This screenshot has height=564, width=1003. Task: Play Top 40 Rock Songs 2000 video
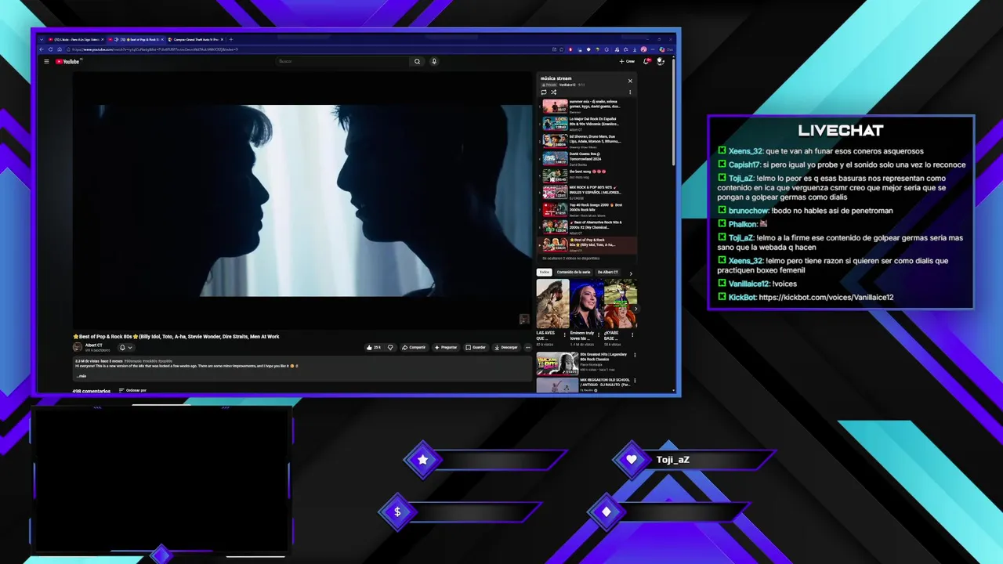(588, 210)
